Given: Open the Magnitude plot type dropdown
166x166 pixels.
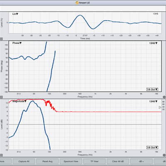Looking at the screenshot, I should point(20,101).
